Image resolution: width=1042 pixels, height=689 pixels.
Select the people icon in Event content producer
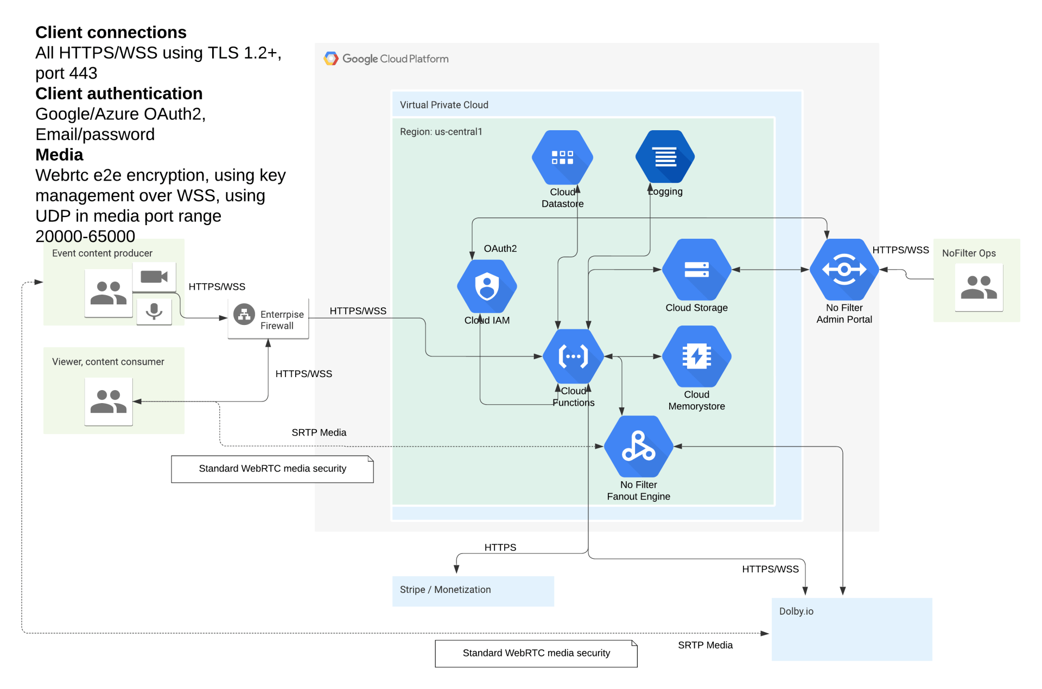tap(109, 293)
